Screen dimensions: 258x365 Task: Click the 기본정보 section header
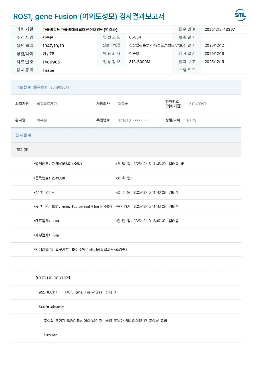[x=126, y=87]
